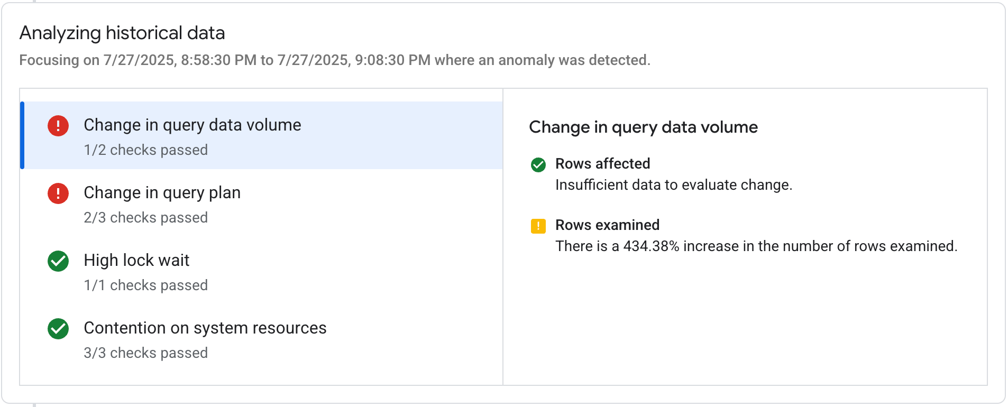Viewport: 1008px width, 407px height.
Task: Click the Analyzing historical data title
Action: [122, 33]
